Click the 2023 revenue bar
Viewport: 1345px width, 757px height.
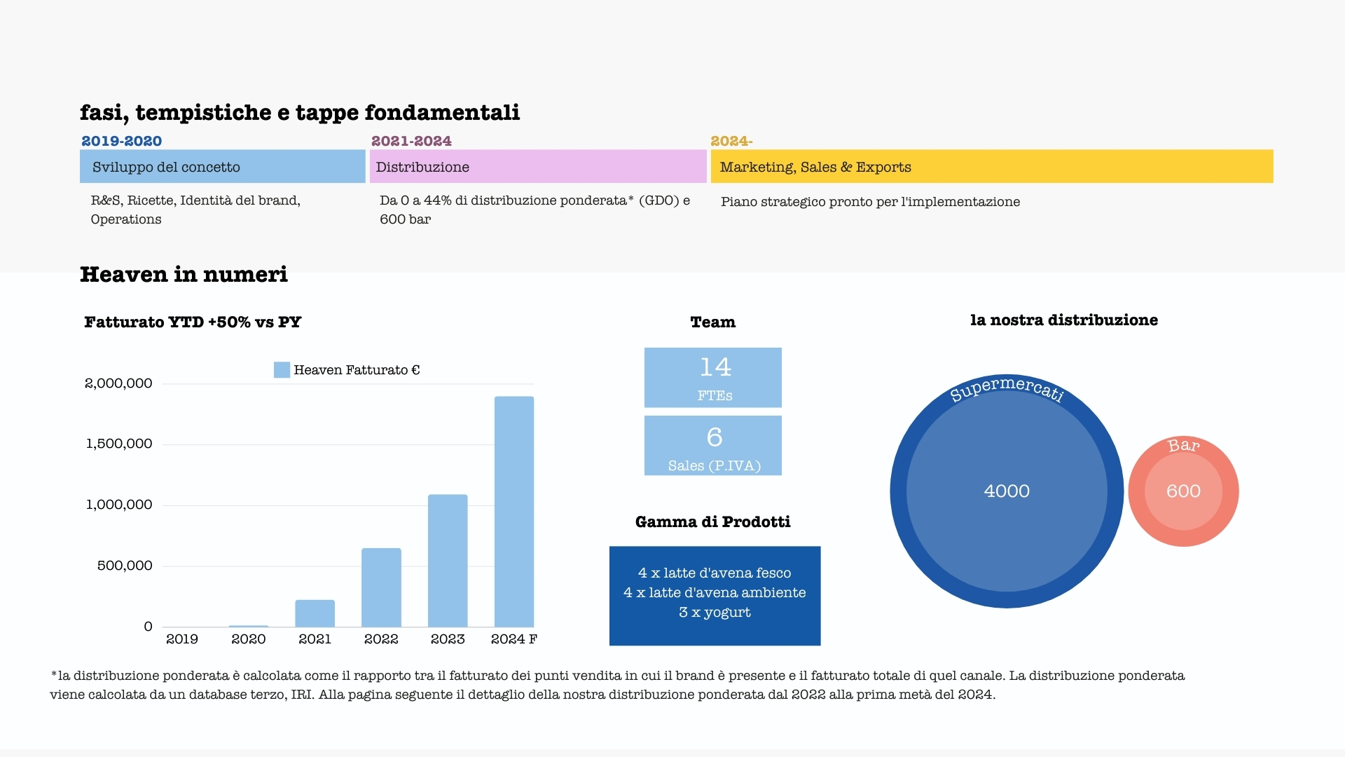click(448, 561)
